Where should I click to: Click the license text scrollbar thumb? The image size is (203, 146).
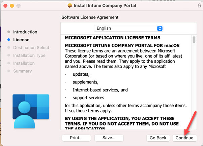click(194, 40)
